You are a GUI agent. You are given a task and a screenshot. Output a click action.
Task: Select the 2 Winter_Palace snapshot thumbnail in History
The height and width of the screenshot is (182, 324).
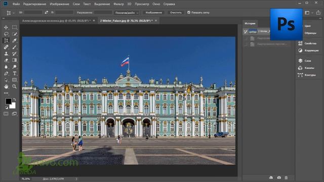point(253,31)
